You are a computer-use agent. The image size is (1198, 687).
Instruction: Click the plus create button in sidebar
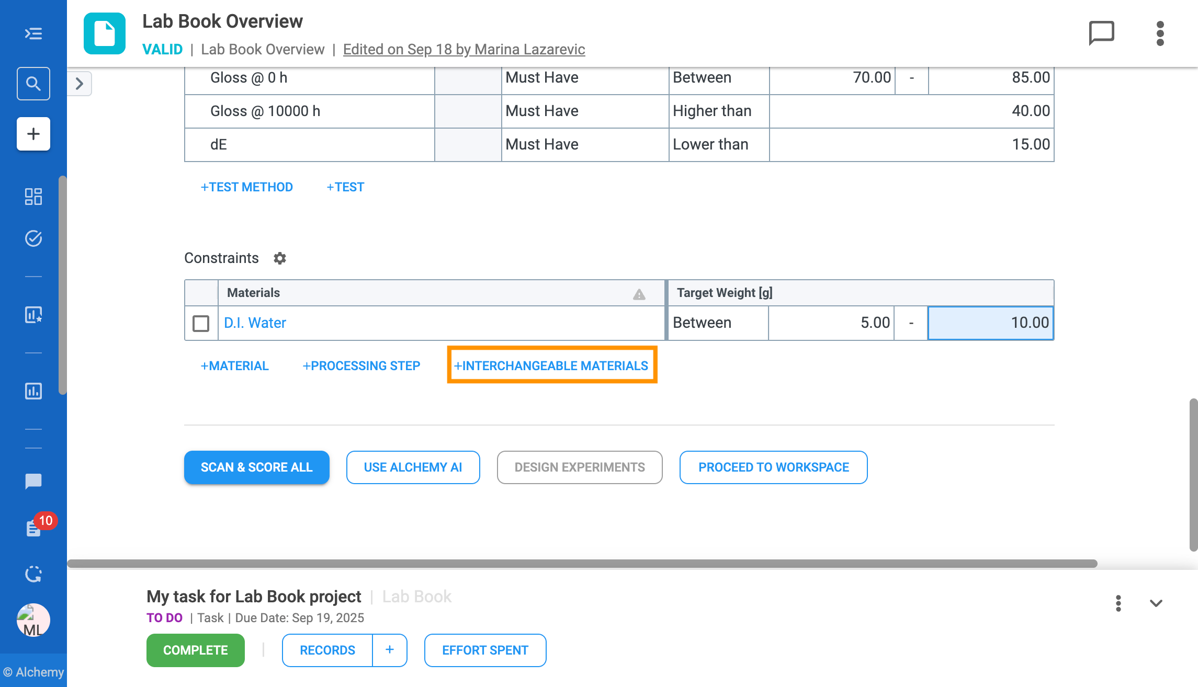click(33, 134)
